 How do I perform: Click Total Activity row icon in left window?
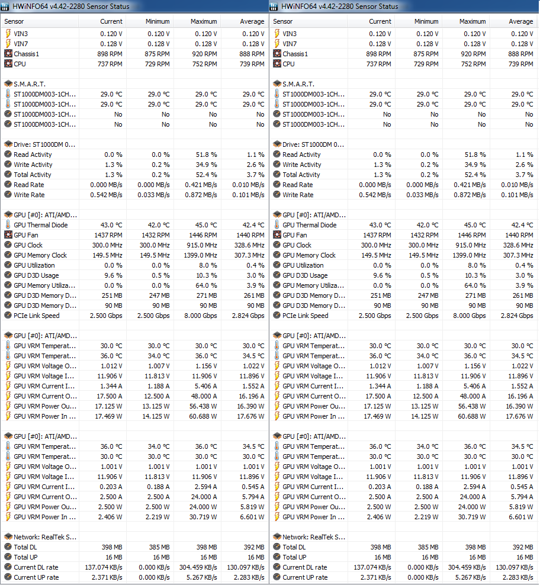pos(8,175)
